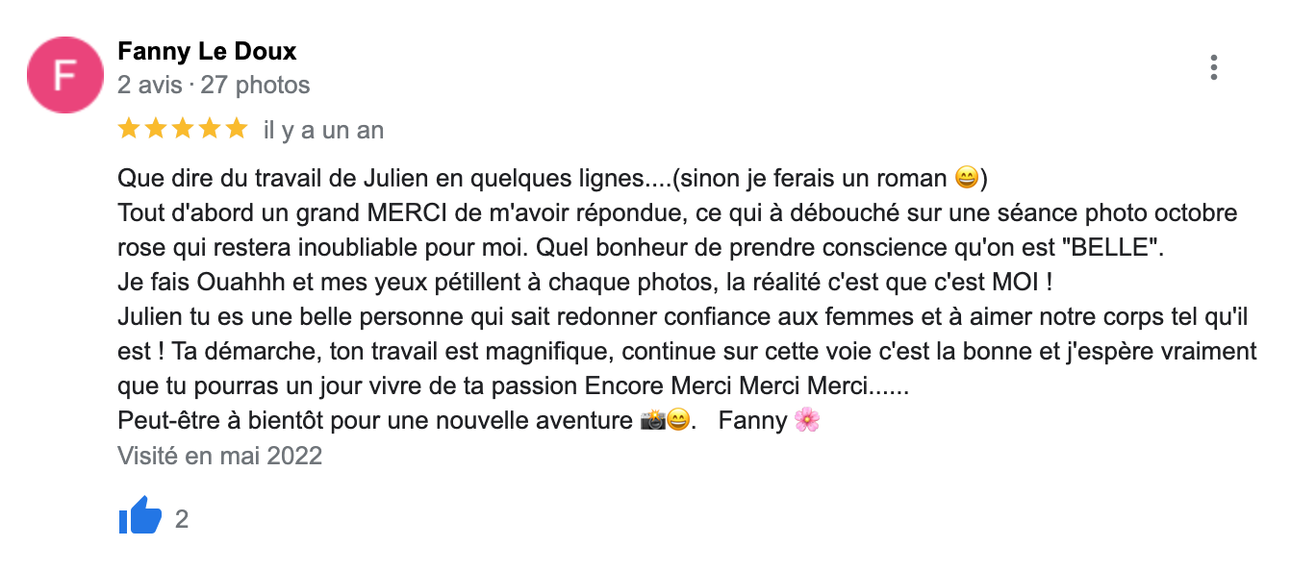Expand more options via the vertical dots
Viewport: 1291px width, 571px height.
click(1214, 67)
